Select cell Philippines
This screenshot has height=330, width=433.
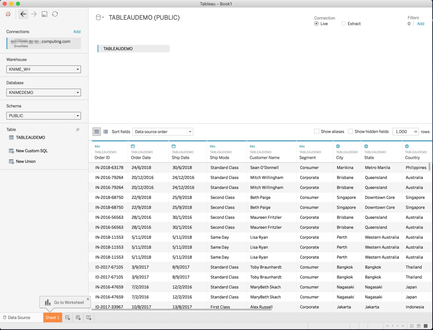[416, 167]
